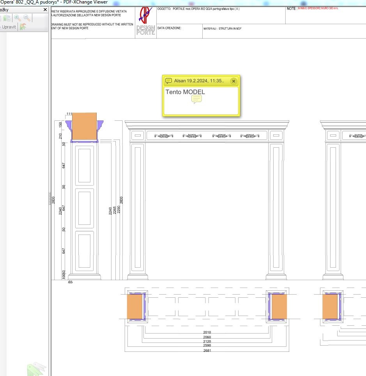
Task: Select the sticky note annotation marker
Action: [x=197, y=99]
